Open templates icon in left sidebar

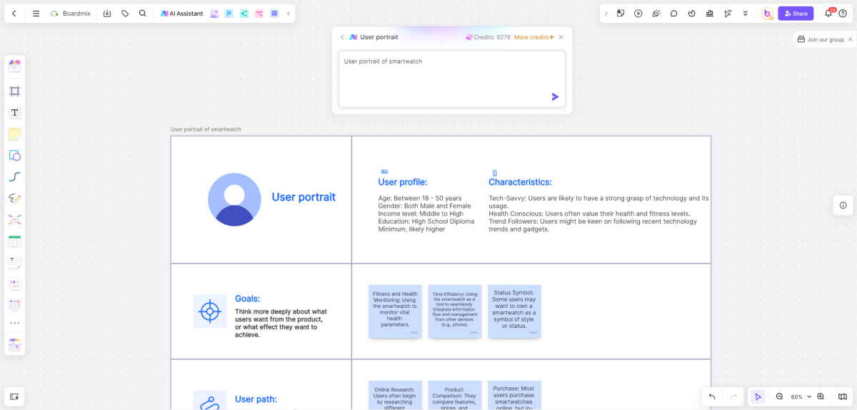tap(14, 66)
